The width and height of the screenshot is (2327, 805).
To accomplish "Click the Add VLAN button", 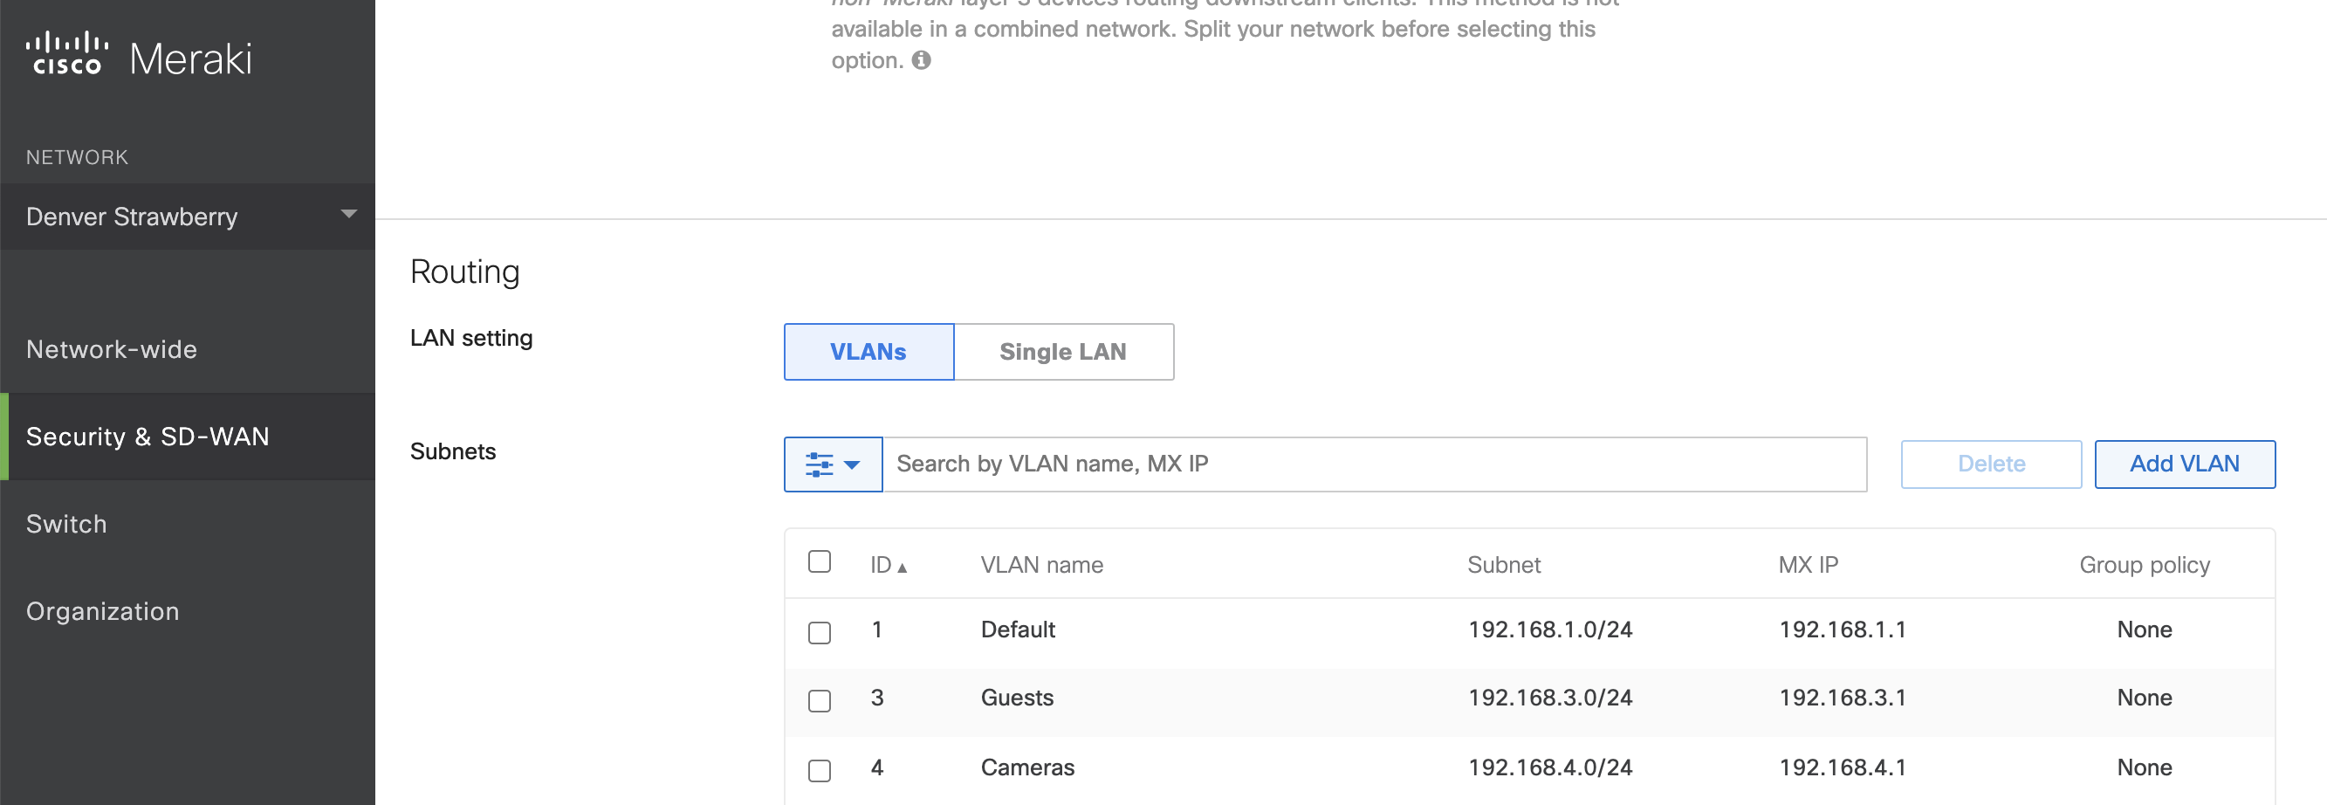I will click(x=2186, y=464).
